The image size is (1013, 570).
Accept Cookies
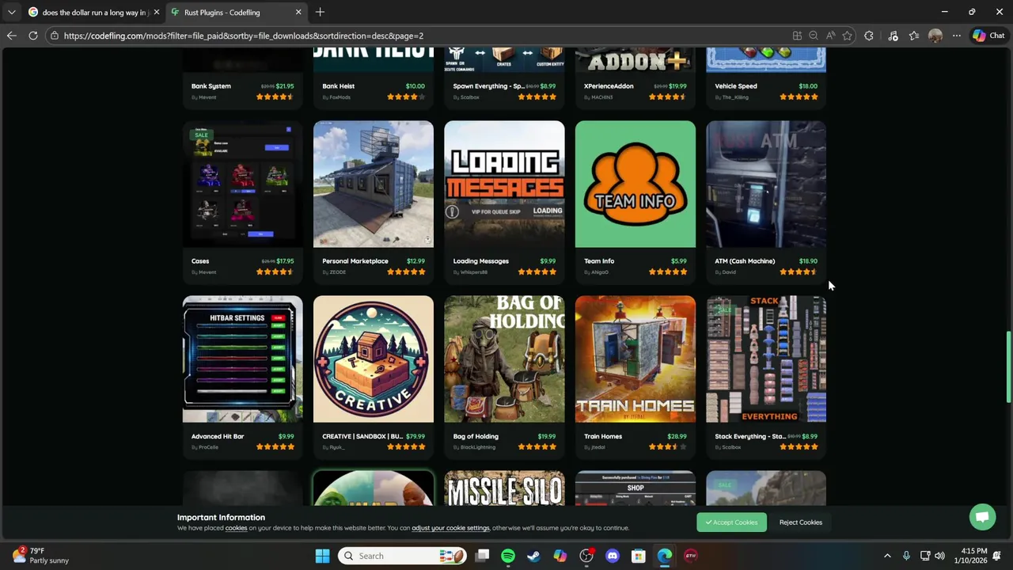[x=731, y=522]
